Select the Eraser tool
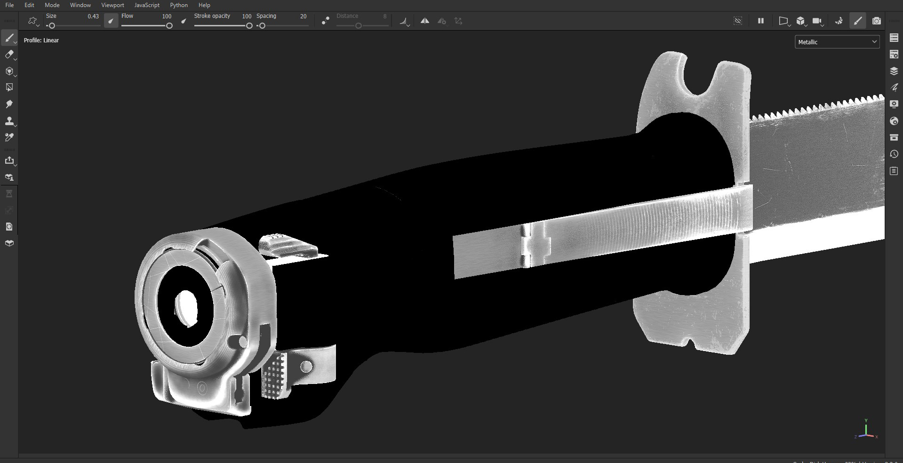The width and height of the screenshot is (903, 463). 9,55
